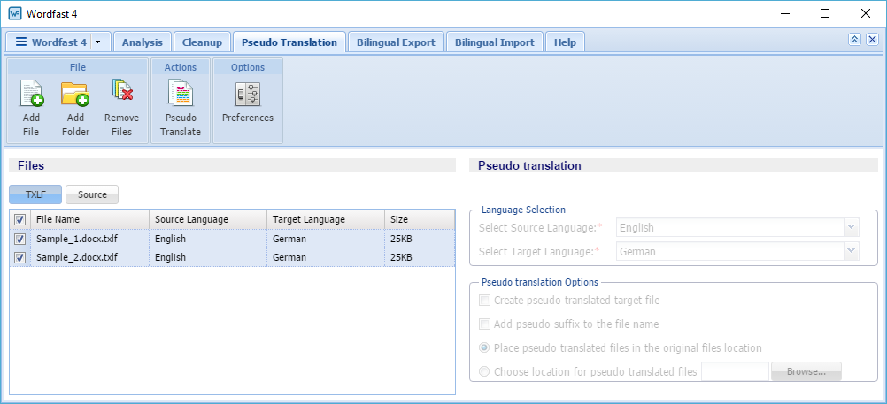The image size is (887, 404).
Task: Click the Remove Files icon
Action: pyautogui.click(x=121, y=91)
